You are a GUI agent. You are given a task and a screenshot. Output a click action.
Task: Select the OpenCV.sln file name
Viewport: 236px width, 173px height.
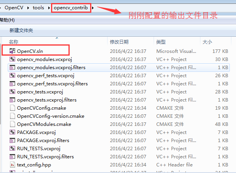(30, 51)
